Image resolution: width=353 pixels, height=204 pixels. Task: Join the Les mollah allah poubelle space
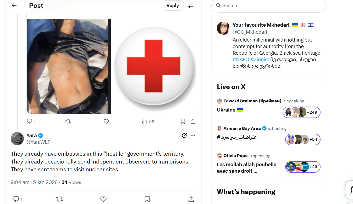click(302, 167)
